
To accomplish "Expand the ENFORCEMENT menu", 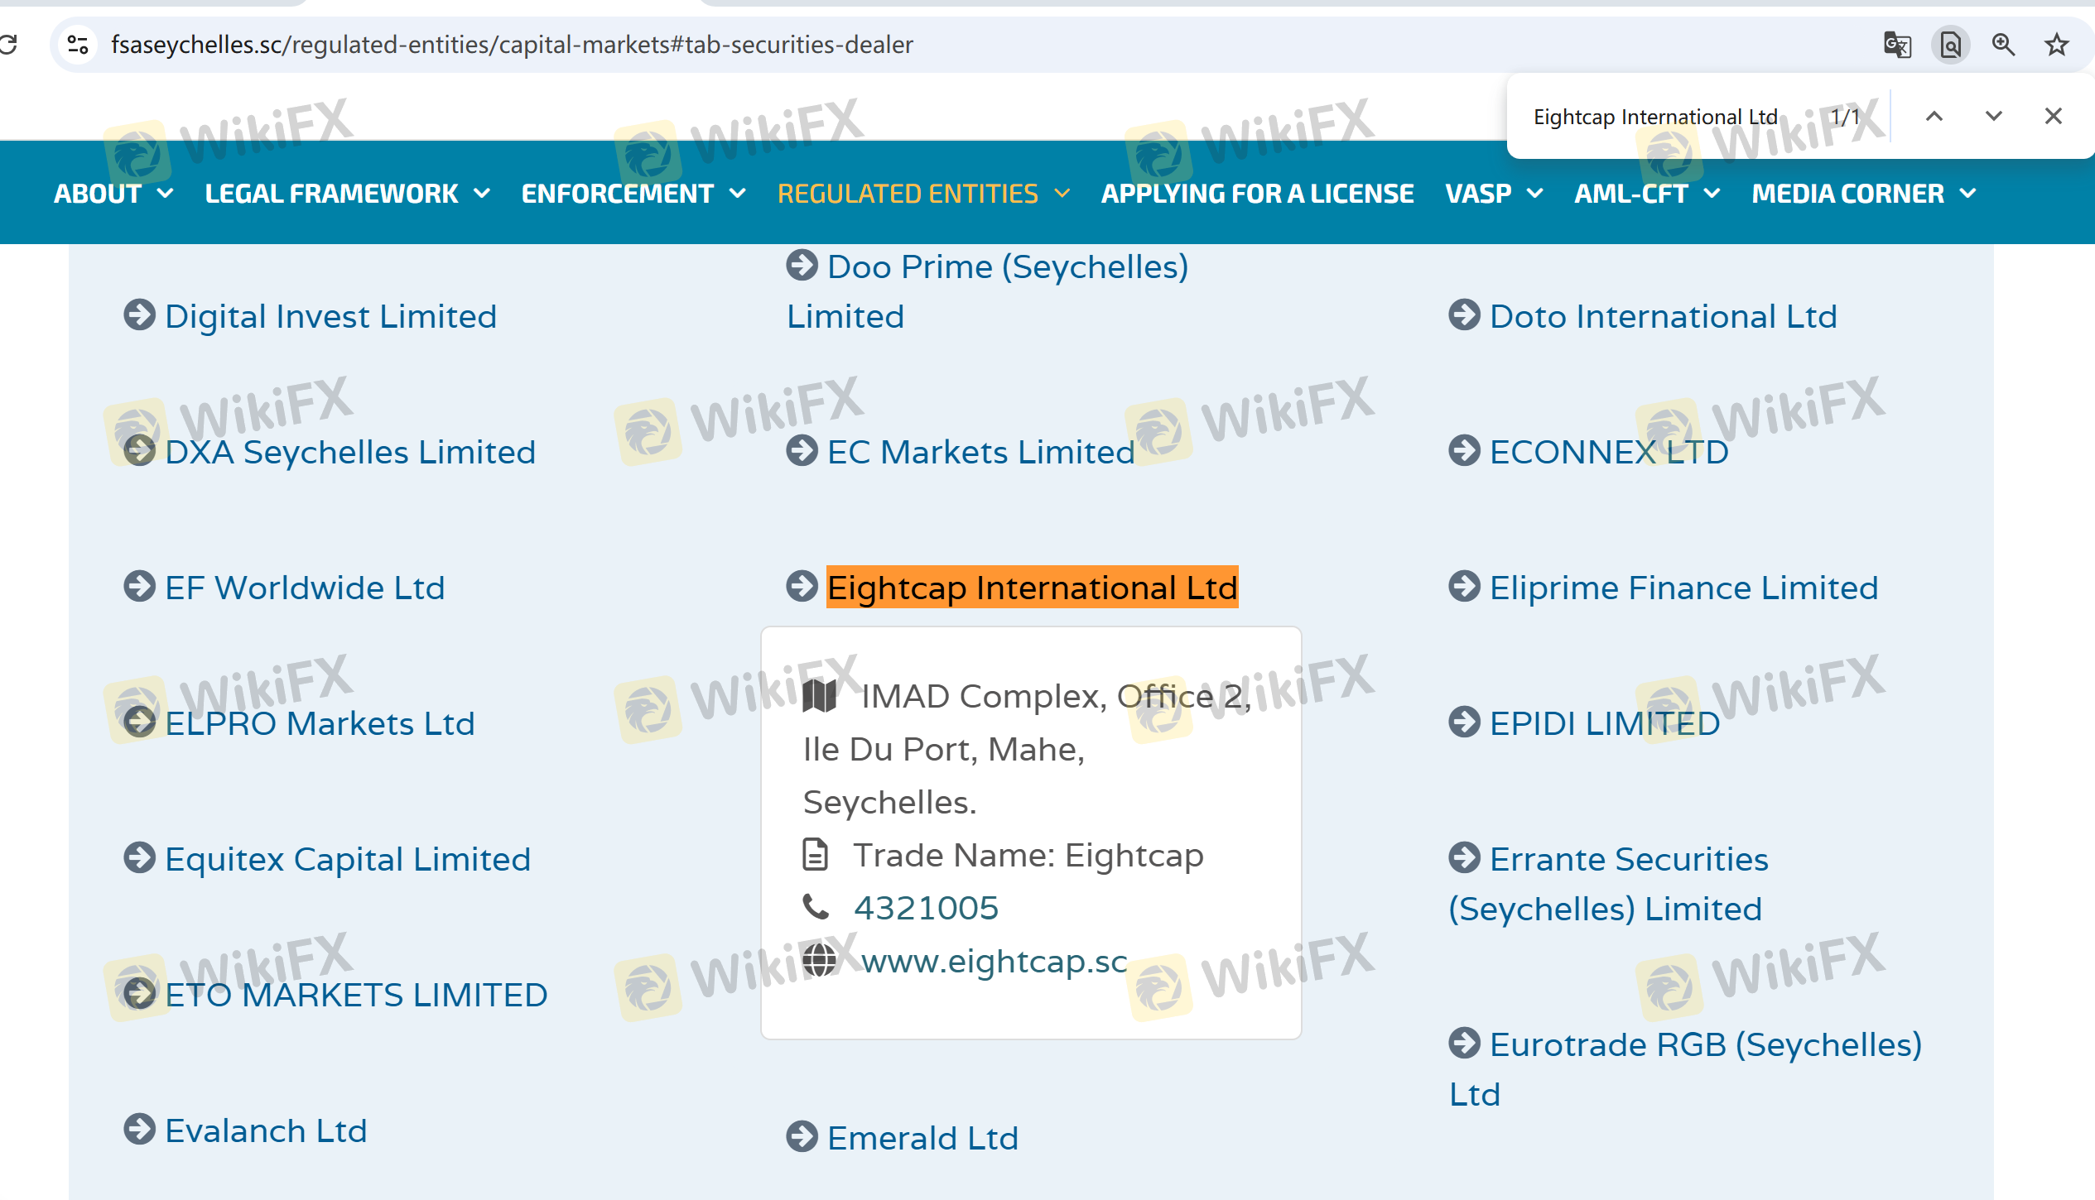I will coord(634,194).
